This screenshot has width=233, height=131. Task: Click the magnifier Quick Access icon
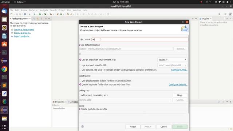click(x=219, y=14)
